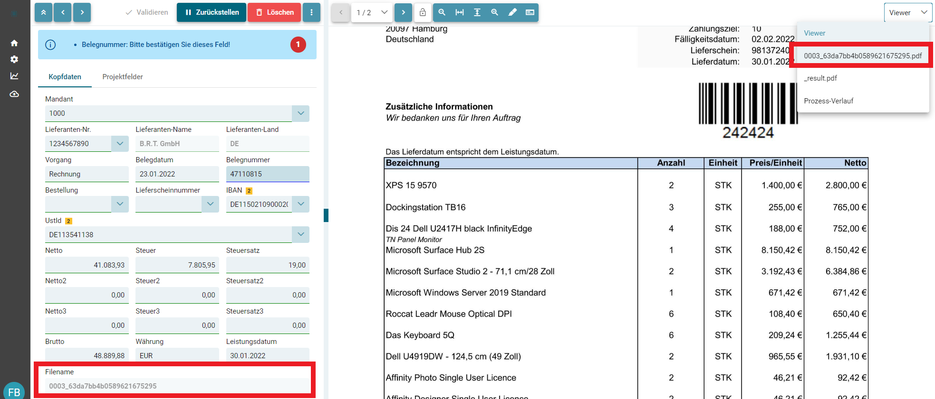Open the cloud upload icon in sidebar

[x=14, y=94]
